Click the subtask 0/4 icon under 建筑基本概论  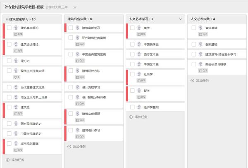pyautogui.click(x=16, y=34)
